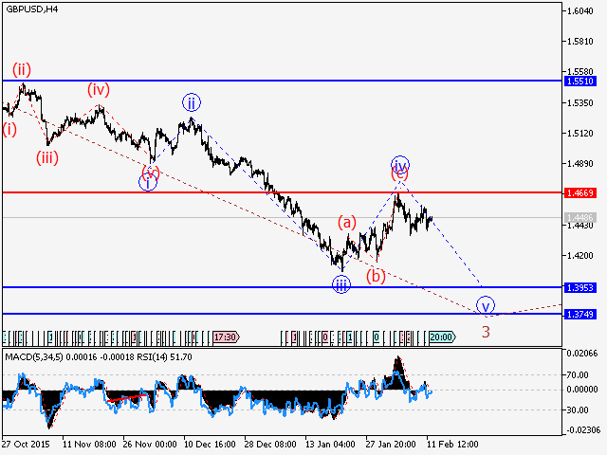Click the 11 Nov 08:00 date label
This screenshot has height=455, width=607.
point(89,445)
